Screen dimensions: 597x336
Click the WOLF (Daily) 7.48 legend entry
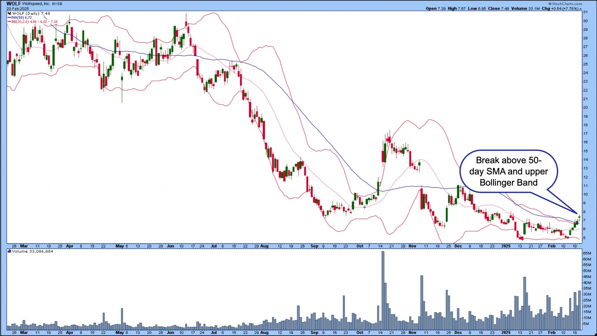(x=31, y=13)
